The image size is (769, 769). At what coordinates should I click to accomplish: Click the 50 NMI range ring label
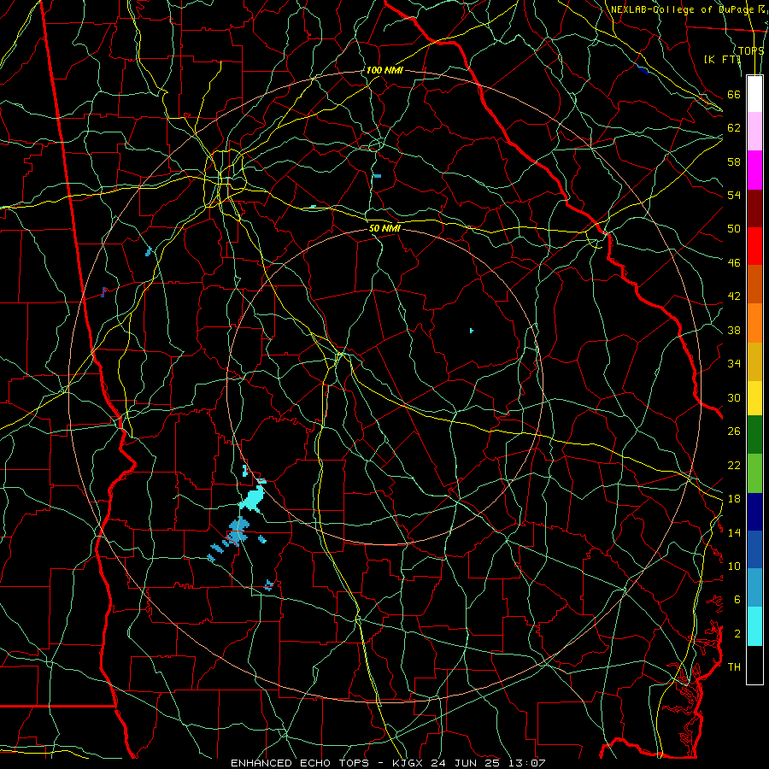(384, 228)
